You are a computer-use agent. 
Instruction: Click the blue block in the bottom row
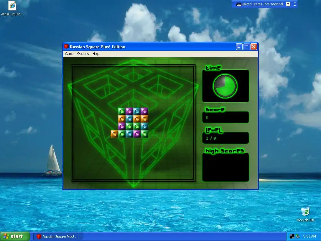pyautogui.click(x=129, y=134)
